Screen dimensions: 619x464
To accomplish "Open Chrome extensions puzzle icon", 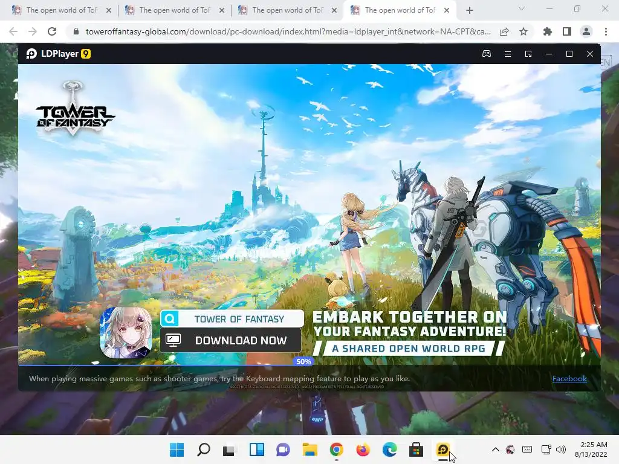I will (548, 31).
